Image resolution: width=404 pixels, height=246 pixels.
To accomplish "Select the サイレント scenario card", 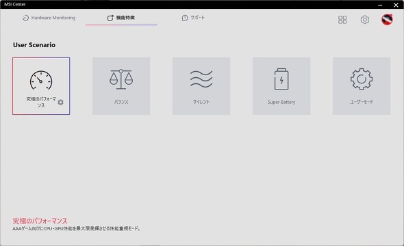I will pyautogui.click(x=201, y=86).
